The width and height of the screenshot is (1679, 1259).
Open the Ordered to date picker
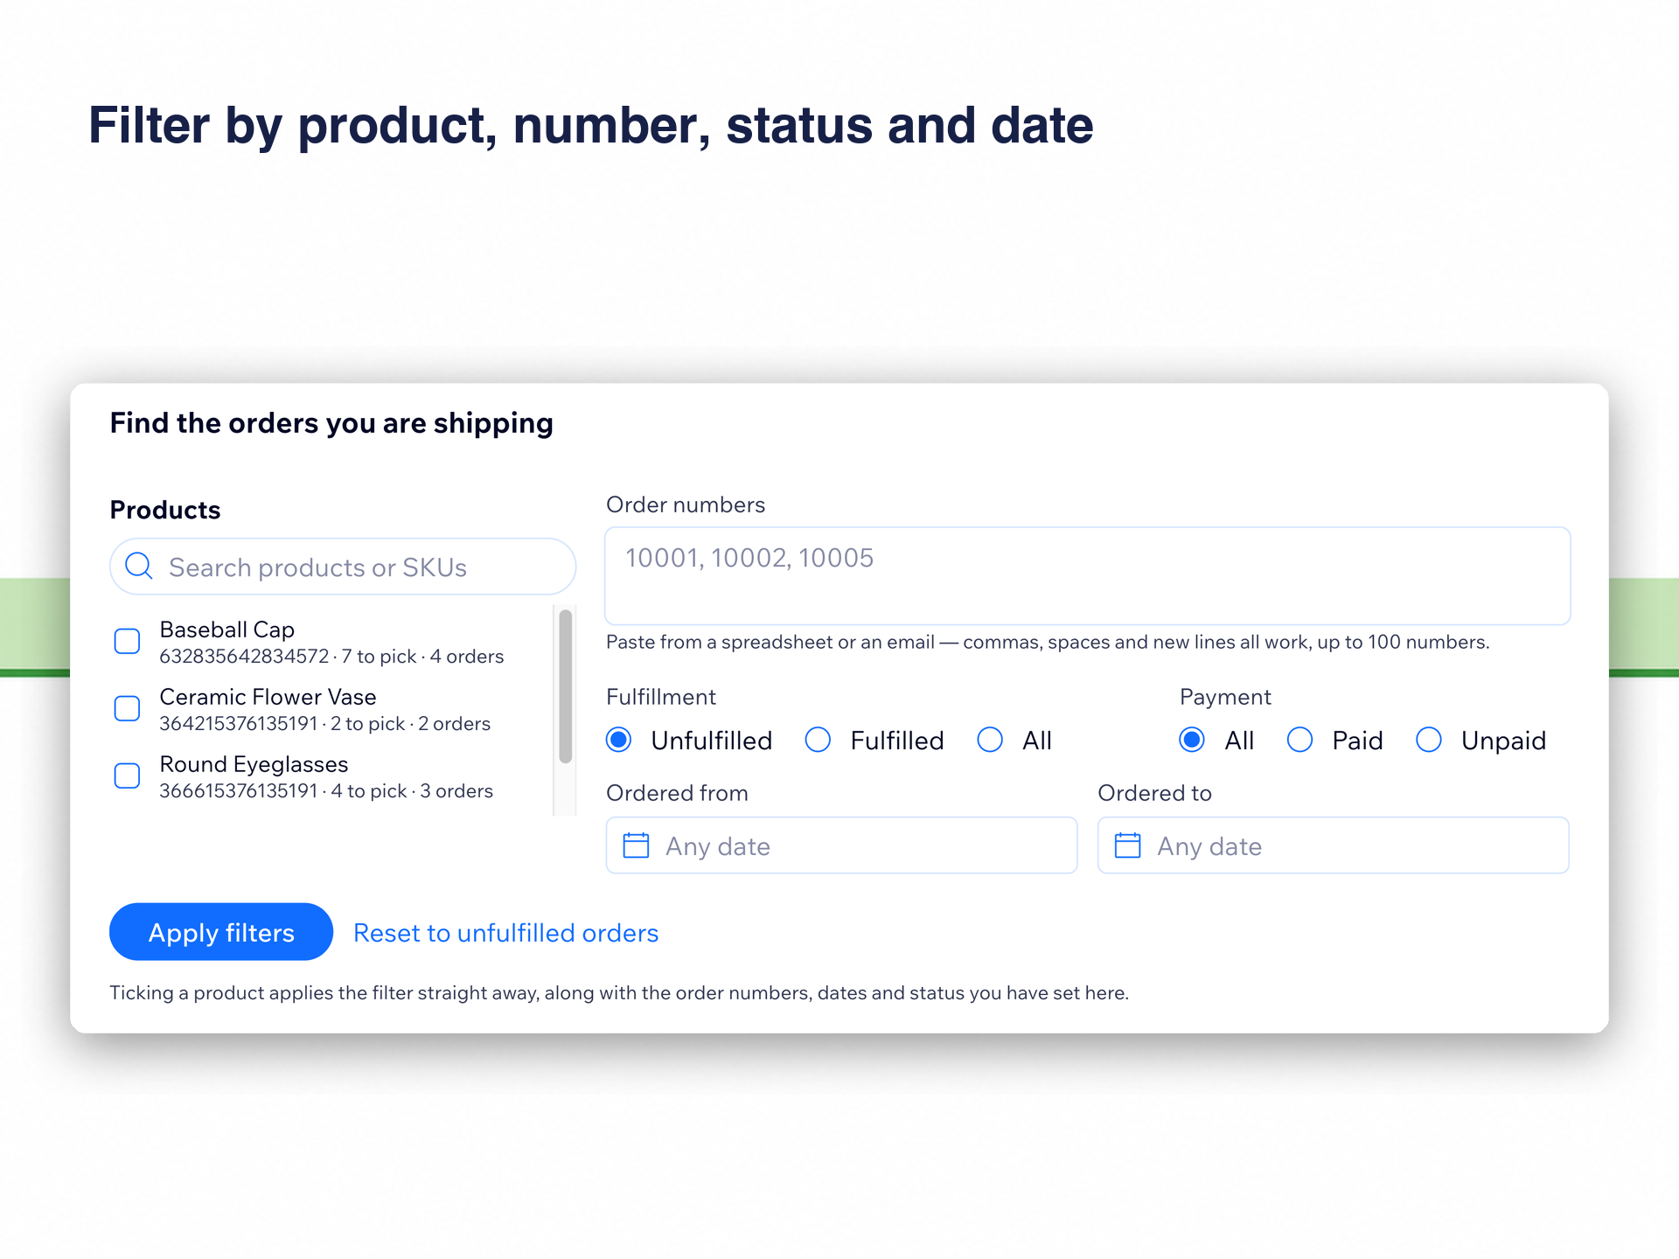[1334, 845]
